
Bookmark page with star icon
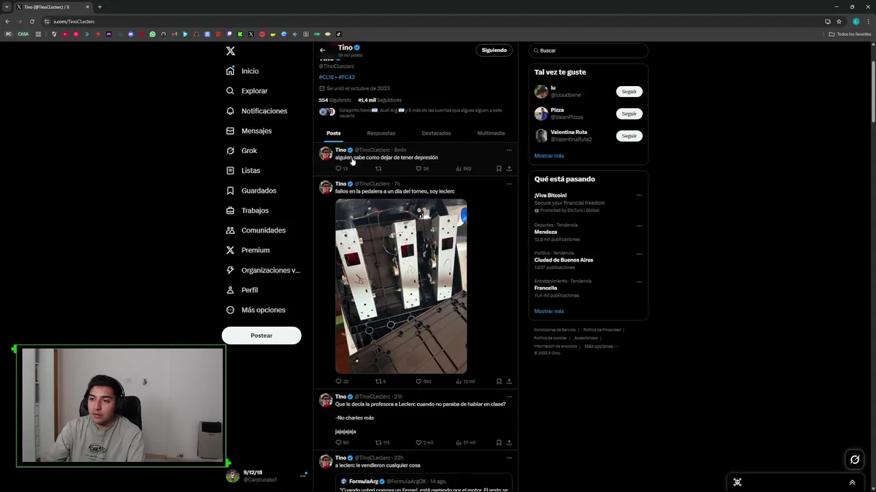[839, 21]
